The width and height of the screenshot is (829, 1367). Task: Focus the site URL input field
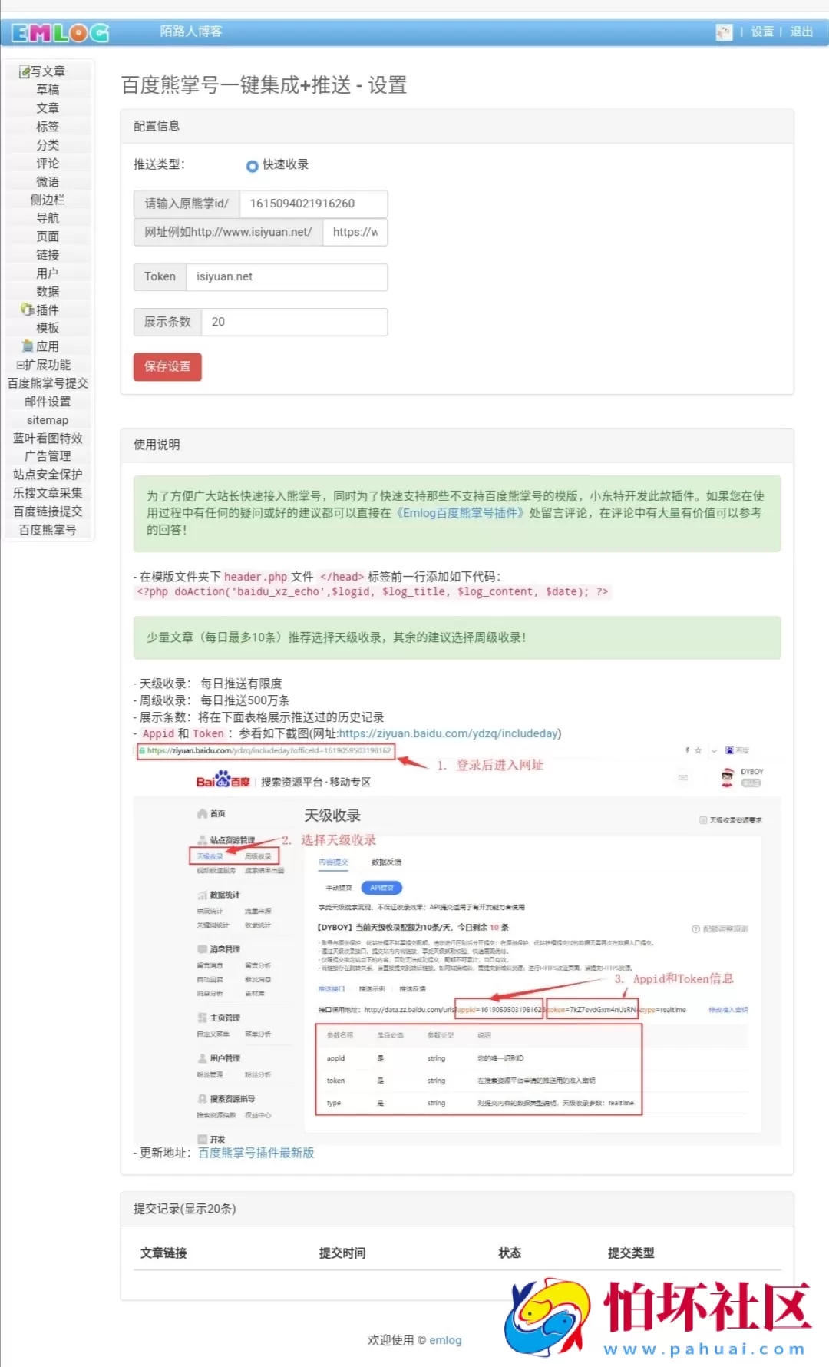(355, 232)
